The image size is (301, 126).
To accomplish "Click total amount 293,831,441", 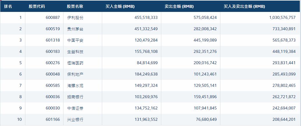I will tap(284, 63).
